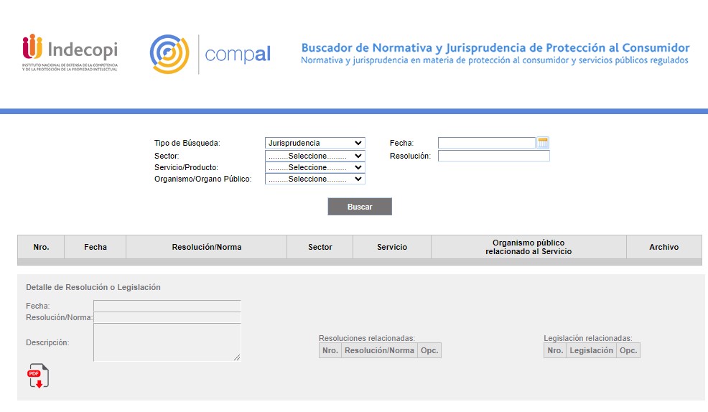
Task: Click the Descripción text area
Action: [167, 342]
